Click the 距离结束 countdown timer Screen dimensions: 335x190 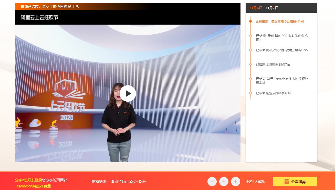pyautogui.click(x=119, y=182)
